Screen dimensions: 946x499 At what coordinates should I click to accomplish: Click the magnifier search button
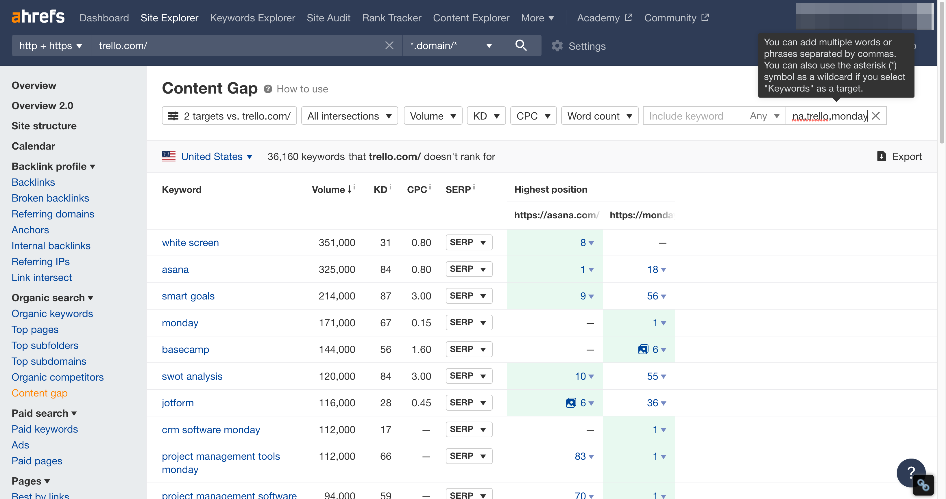pos(521,46)
